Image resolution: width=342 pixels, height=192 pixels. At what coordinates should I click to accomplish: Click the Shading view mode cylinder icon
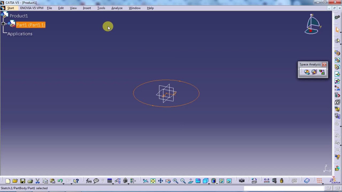(x=213, y=181)
